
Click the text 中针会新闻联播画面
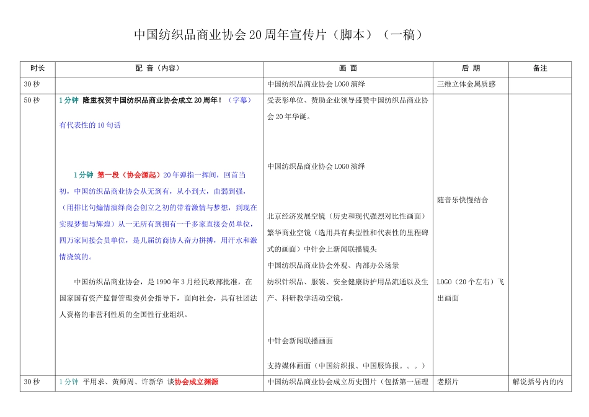(299, 341)
